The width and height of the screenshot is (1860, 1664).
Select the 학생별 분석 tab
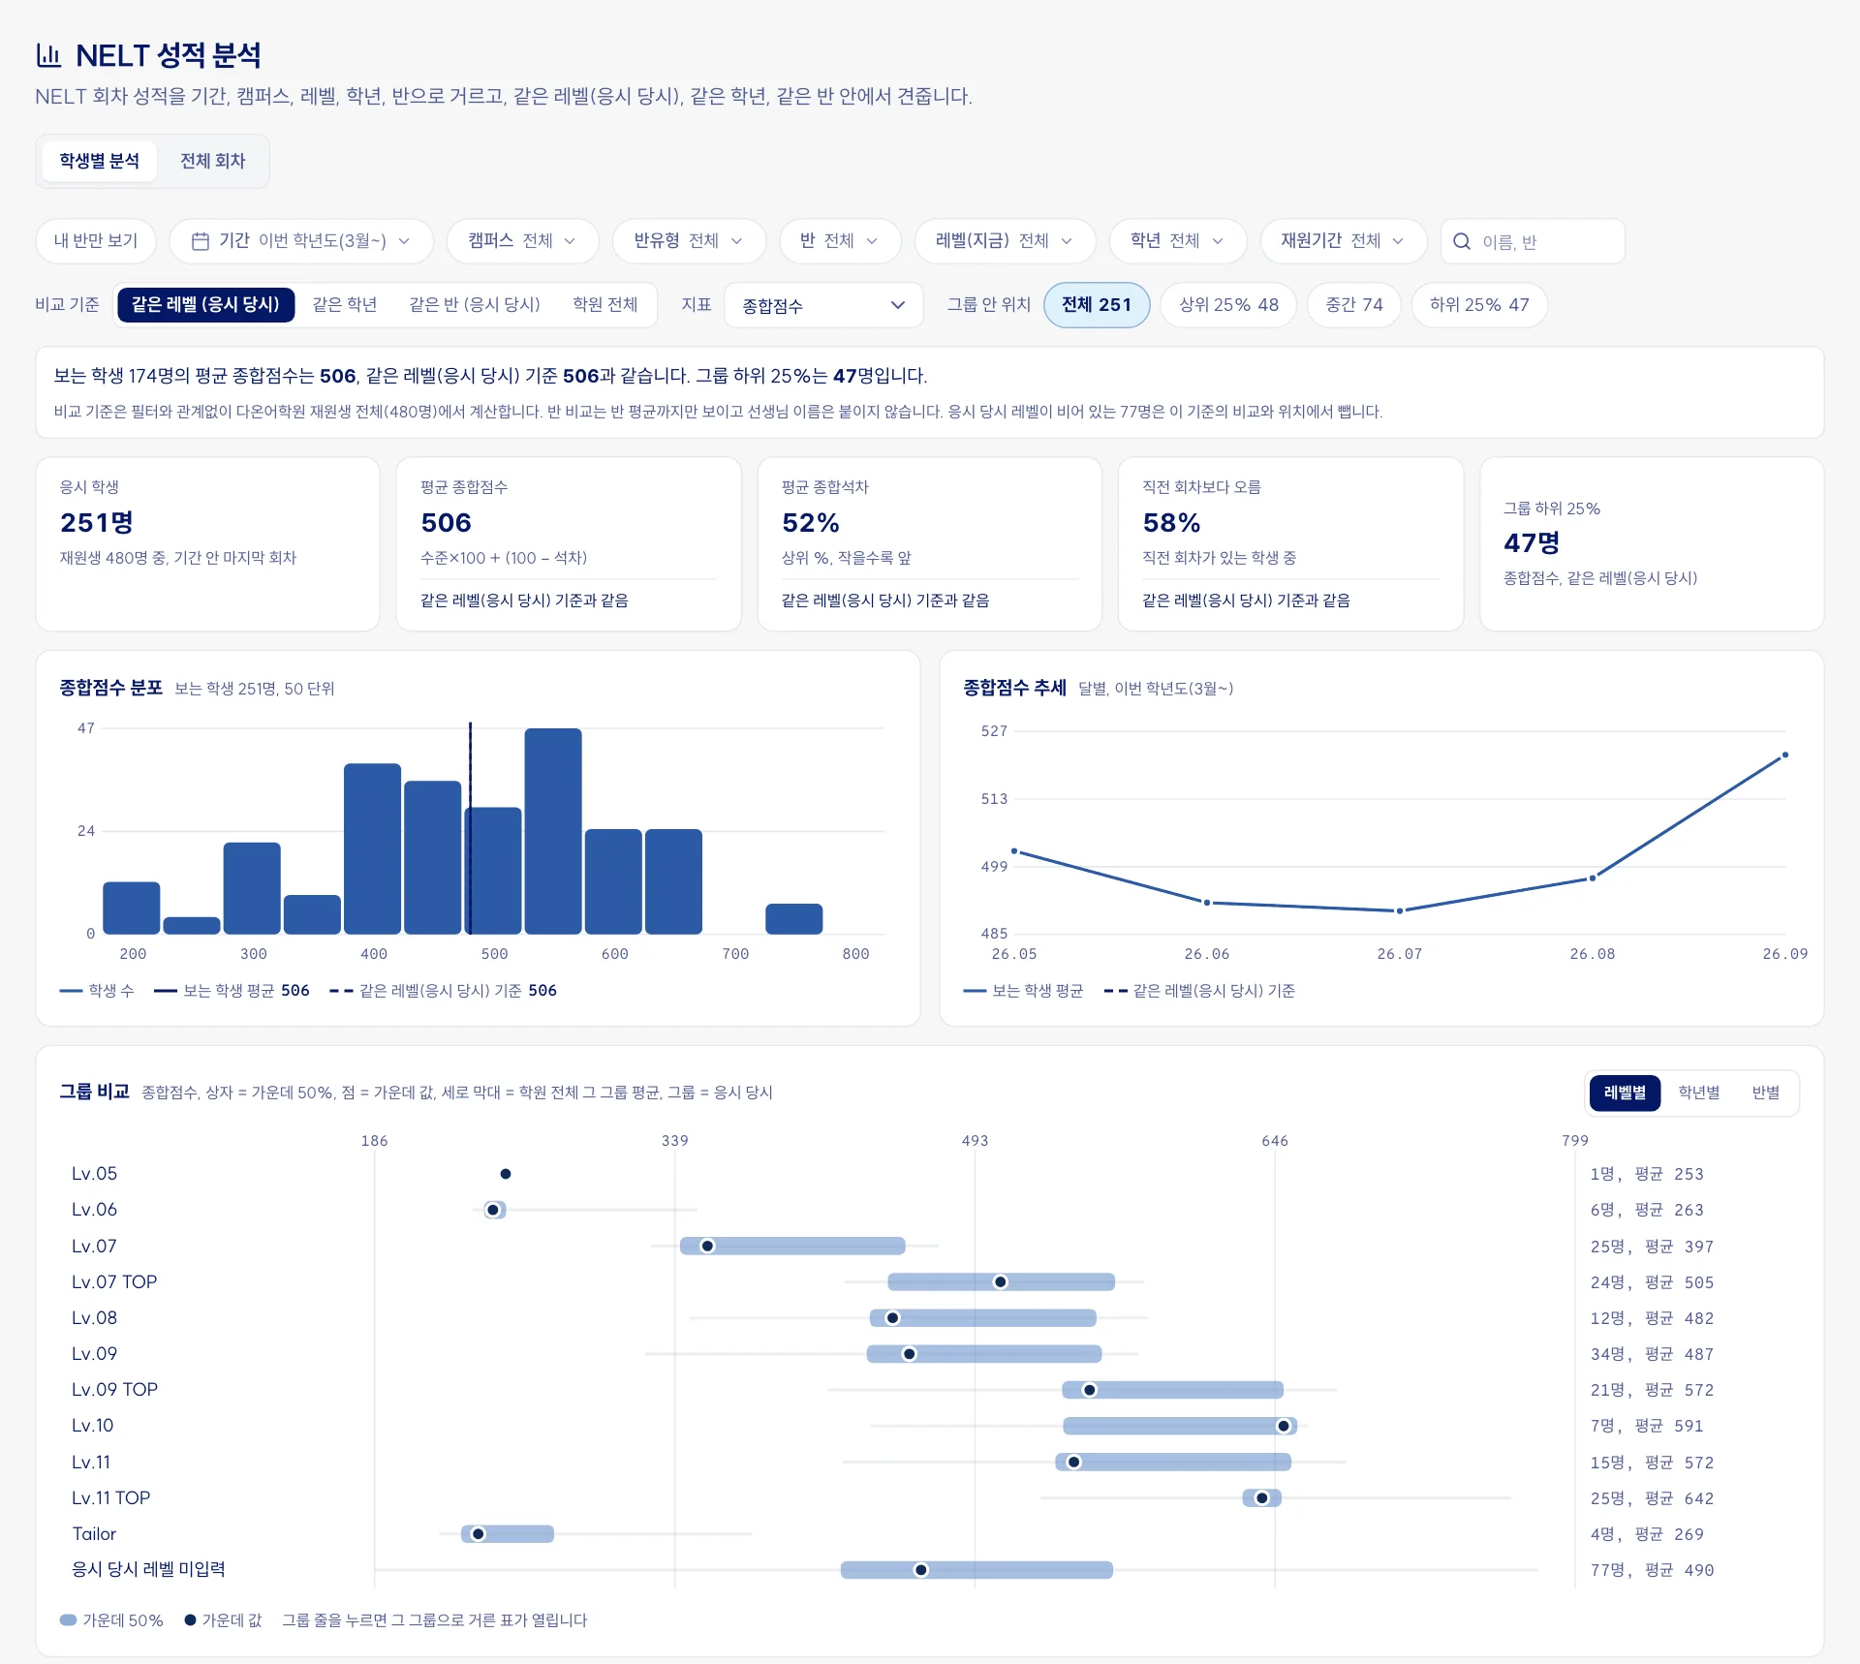[x=99, y=161]
